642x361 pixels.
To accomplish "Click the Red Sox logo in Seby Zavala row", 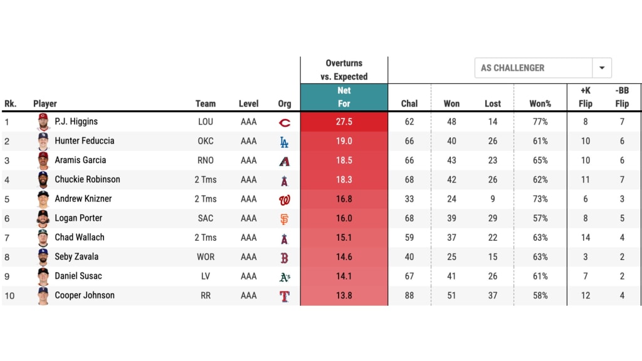I will [x=285, y=258].
